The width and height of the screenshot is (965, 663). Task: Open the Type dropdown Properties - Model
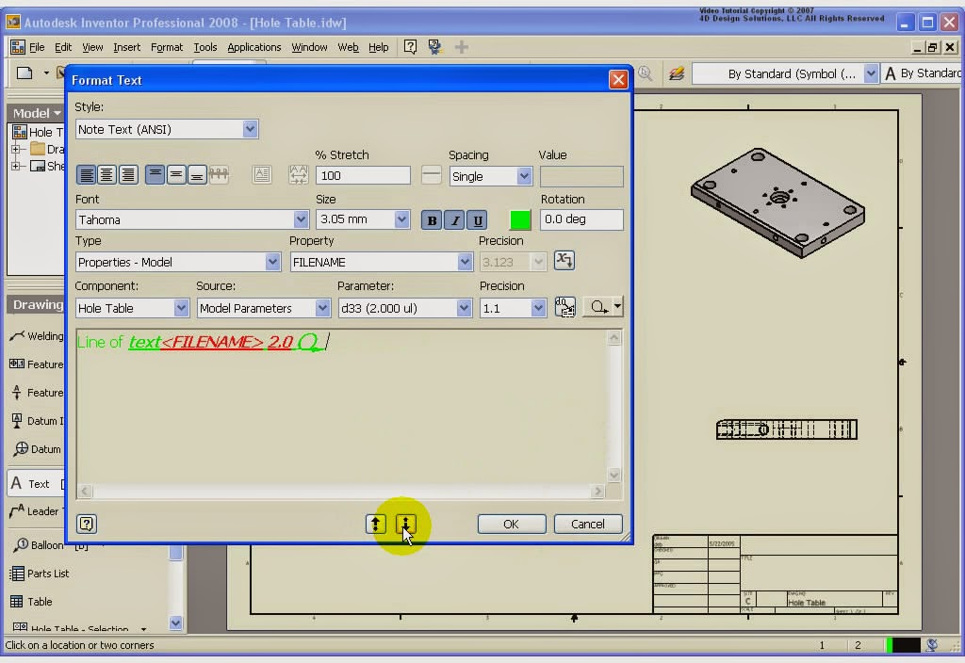272,262
